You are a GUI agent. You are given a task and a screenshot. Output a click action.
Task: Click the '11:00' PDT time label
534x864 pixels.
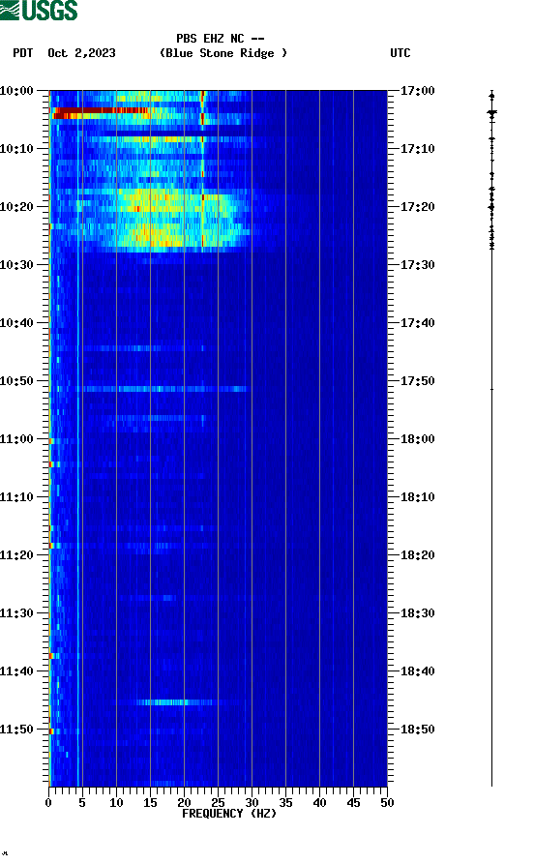point(16,439)
